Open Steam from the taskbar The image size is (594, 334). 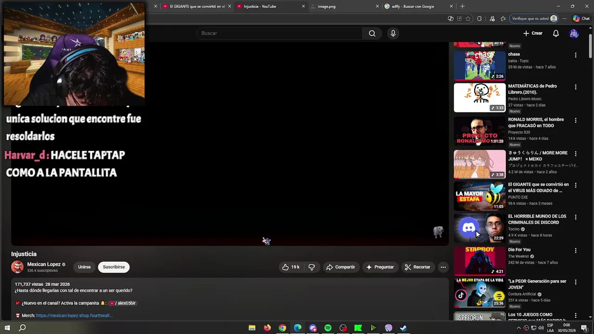pos(403,328)
